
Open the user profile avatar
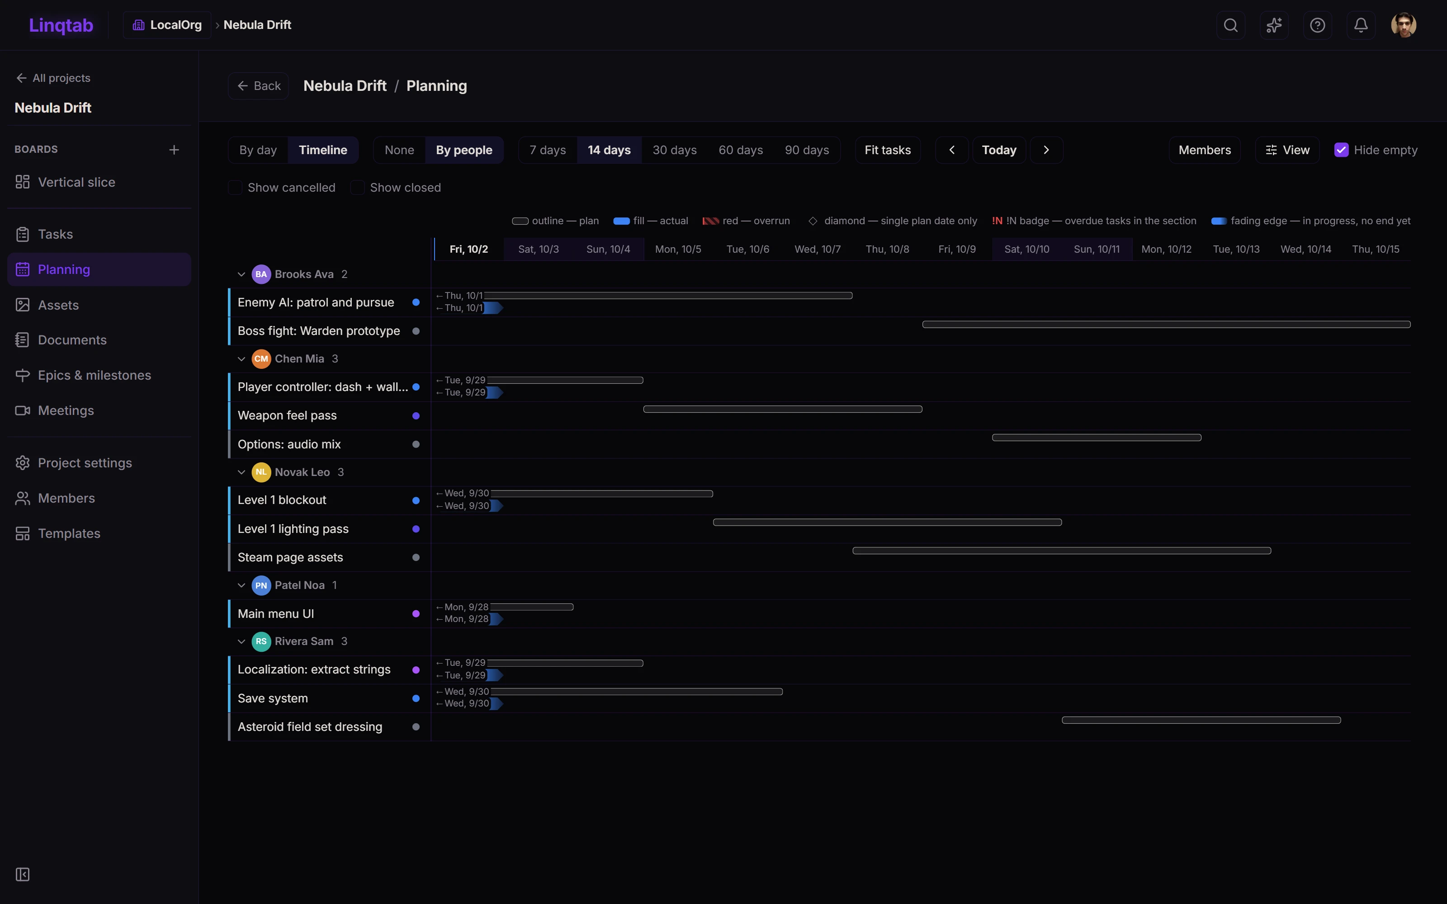(1403, 25)
